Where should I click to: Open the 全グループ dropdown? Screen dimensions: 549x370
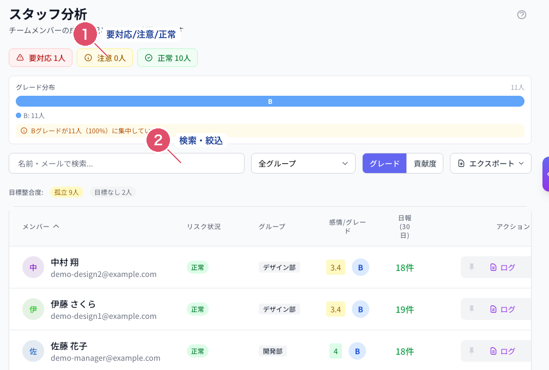[x=303, y=163]
